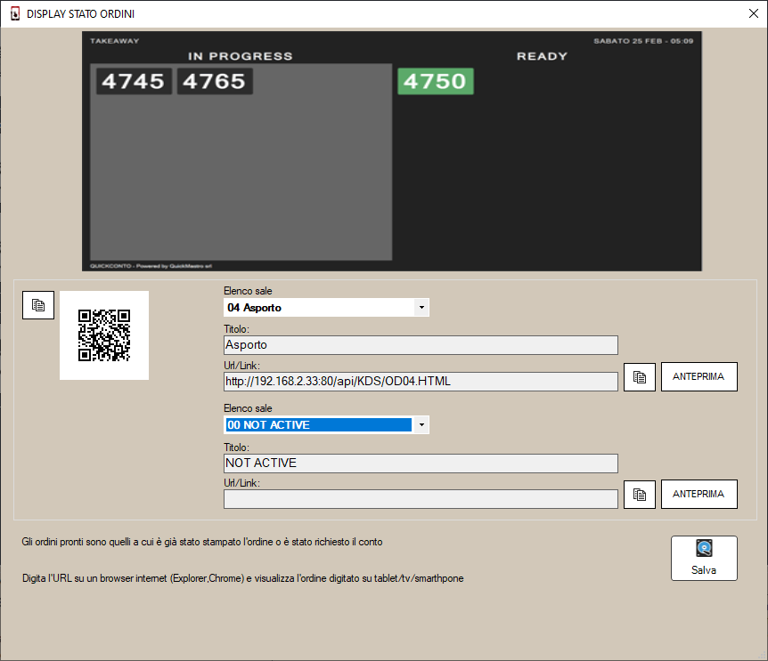The image size is (768, 661).
Task: Click the READY column header in the preview
Action: click(542, 56)
